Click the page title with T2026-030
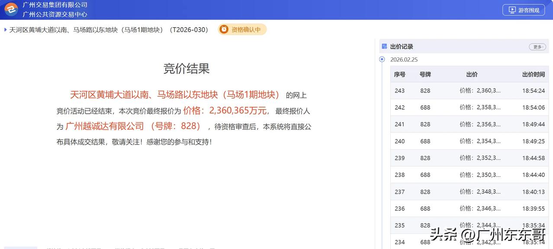 (x=109, y=30)
